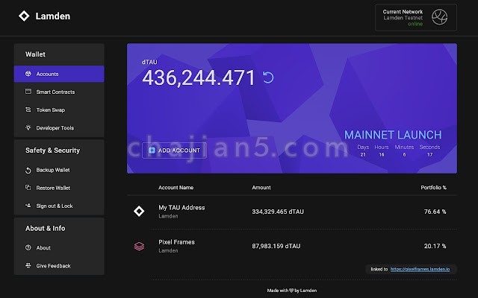Click the 436,244.471 total balance
This screenshot has height=298, width=478.
point(199,77)
